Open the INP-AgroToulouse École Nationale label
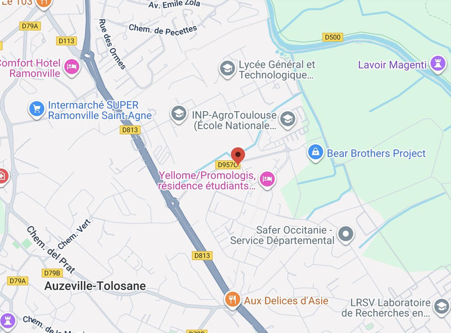This screenshot has width=451, height=333. 234,120
